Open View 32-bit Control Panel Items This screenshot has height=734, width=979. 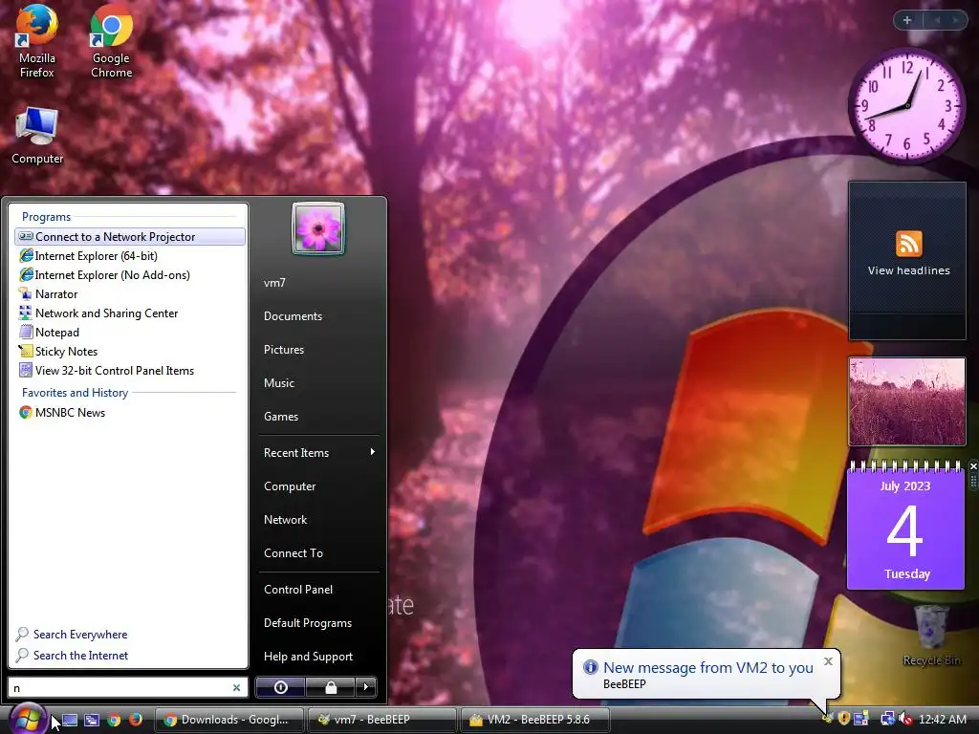[130, 371]
